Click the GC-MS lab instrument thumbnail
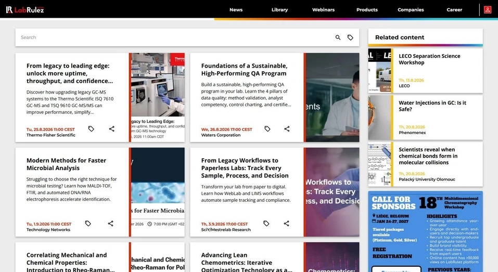 point(158,97)
